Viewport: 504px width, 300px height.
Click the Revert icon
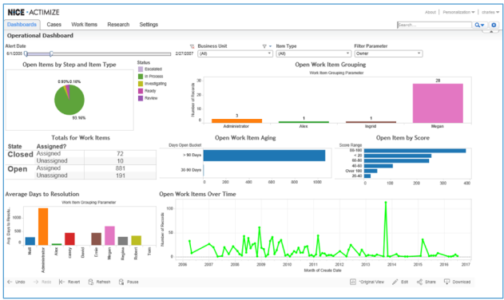point(62,282)
